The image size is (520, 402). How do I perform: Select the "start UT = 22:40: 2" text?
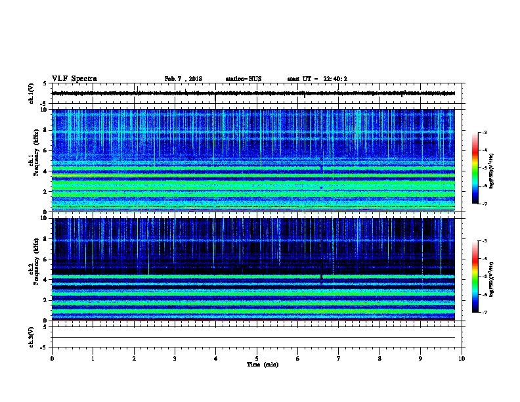tap(317, 79)
